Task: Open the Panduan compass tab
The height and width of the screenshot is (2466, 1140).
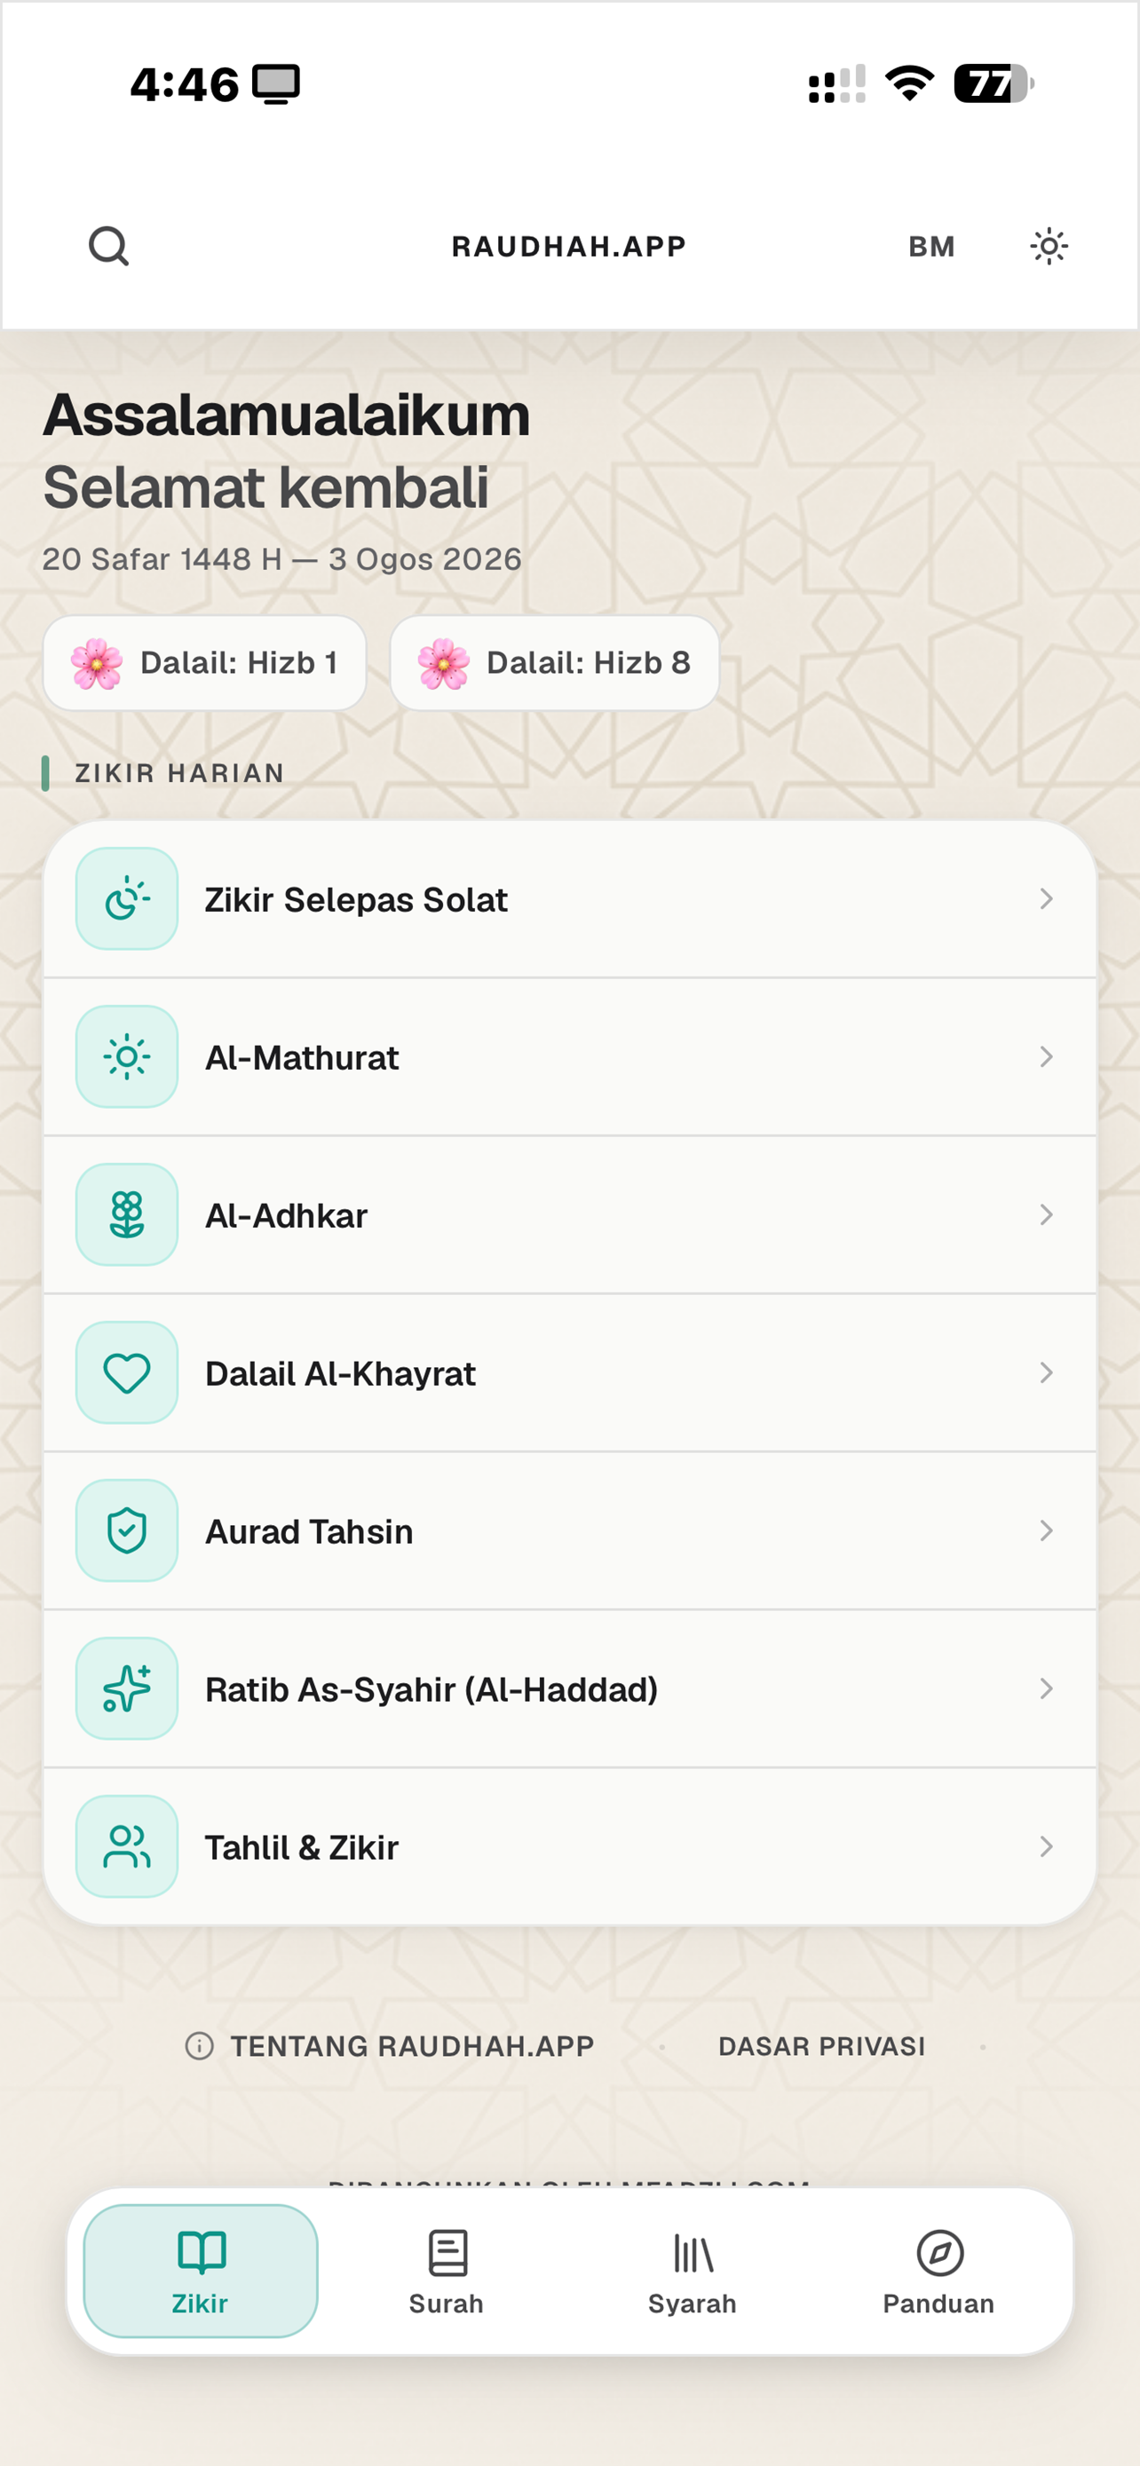Action: coord(939,2272)
